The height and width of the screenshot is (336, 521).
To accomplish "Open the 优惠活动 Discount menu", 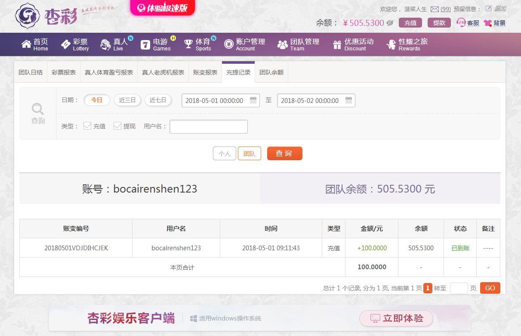I will click(353, 44).
